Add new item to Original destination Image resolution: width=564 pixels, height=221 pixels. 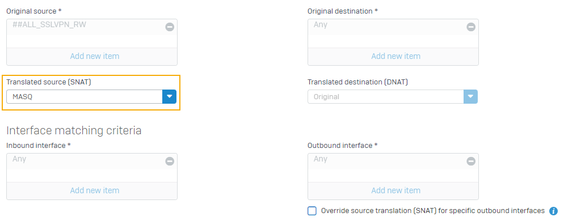395,57
